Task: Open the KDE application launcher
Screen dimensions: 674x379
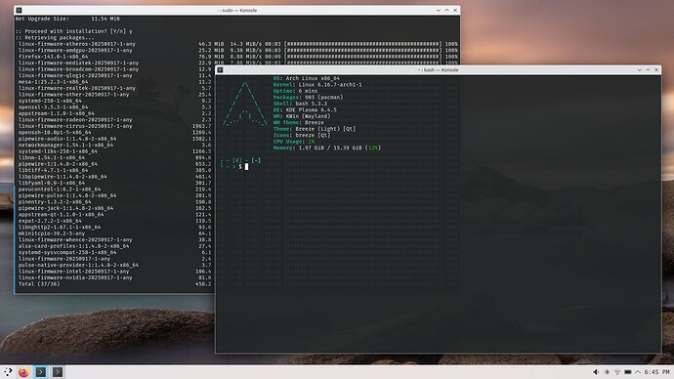Action: [x=8, y=372]
